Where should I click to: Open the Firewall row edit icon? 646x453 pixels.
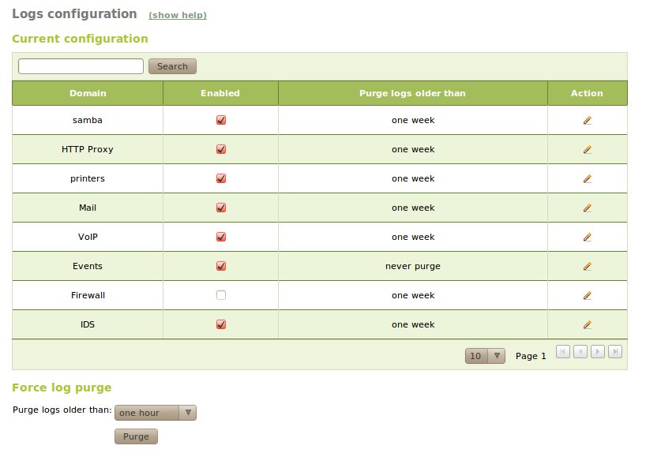(x=587, y=295)
